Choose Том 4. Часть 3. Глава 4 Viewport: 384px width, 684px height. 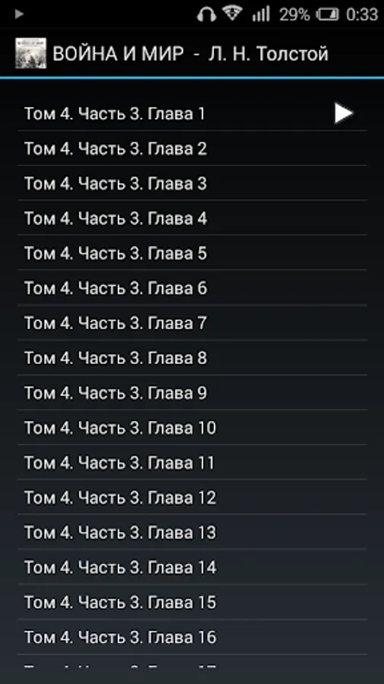click(192, 218)
